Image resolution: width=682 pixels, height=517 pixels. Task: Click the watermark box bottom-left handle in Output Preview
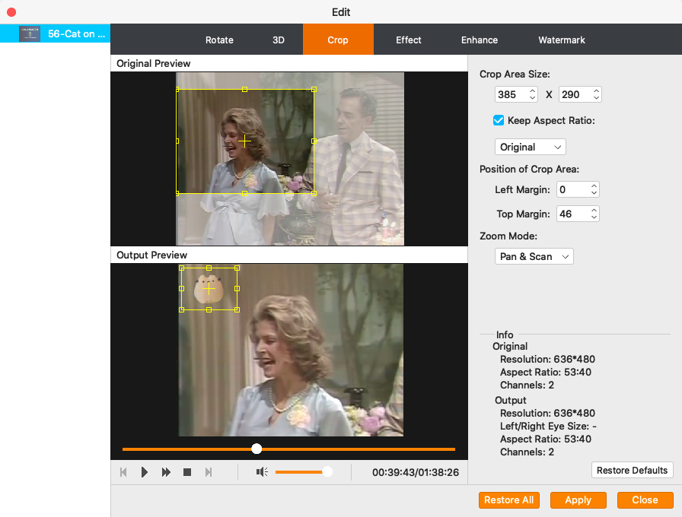182,309
